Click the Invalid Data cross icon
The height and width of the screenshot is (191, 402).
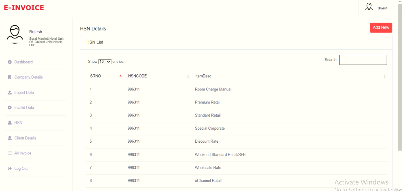click(x=10, y=108)
